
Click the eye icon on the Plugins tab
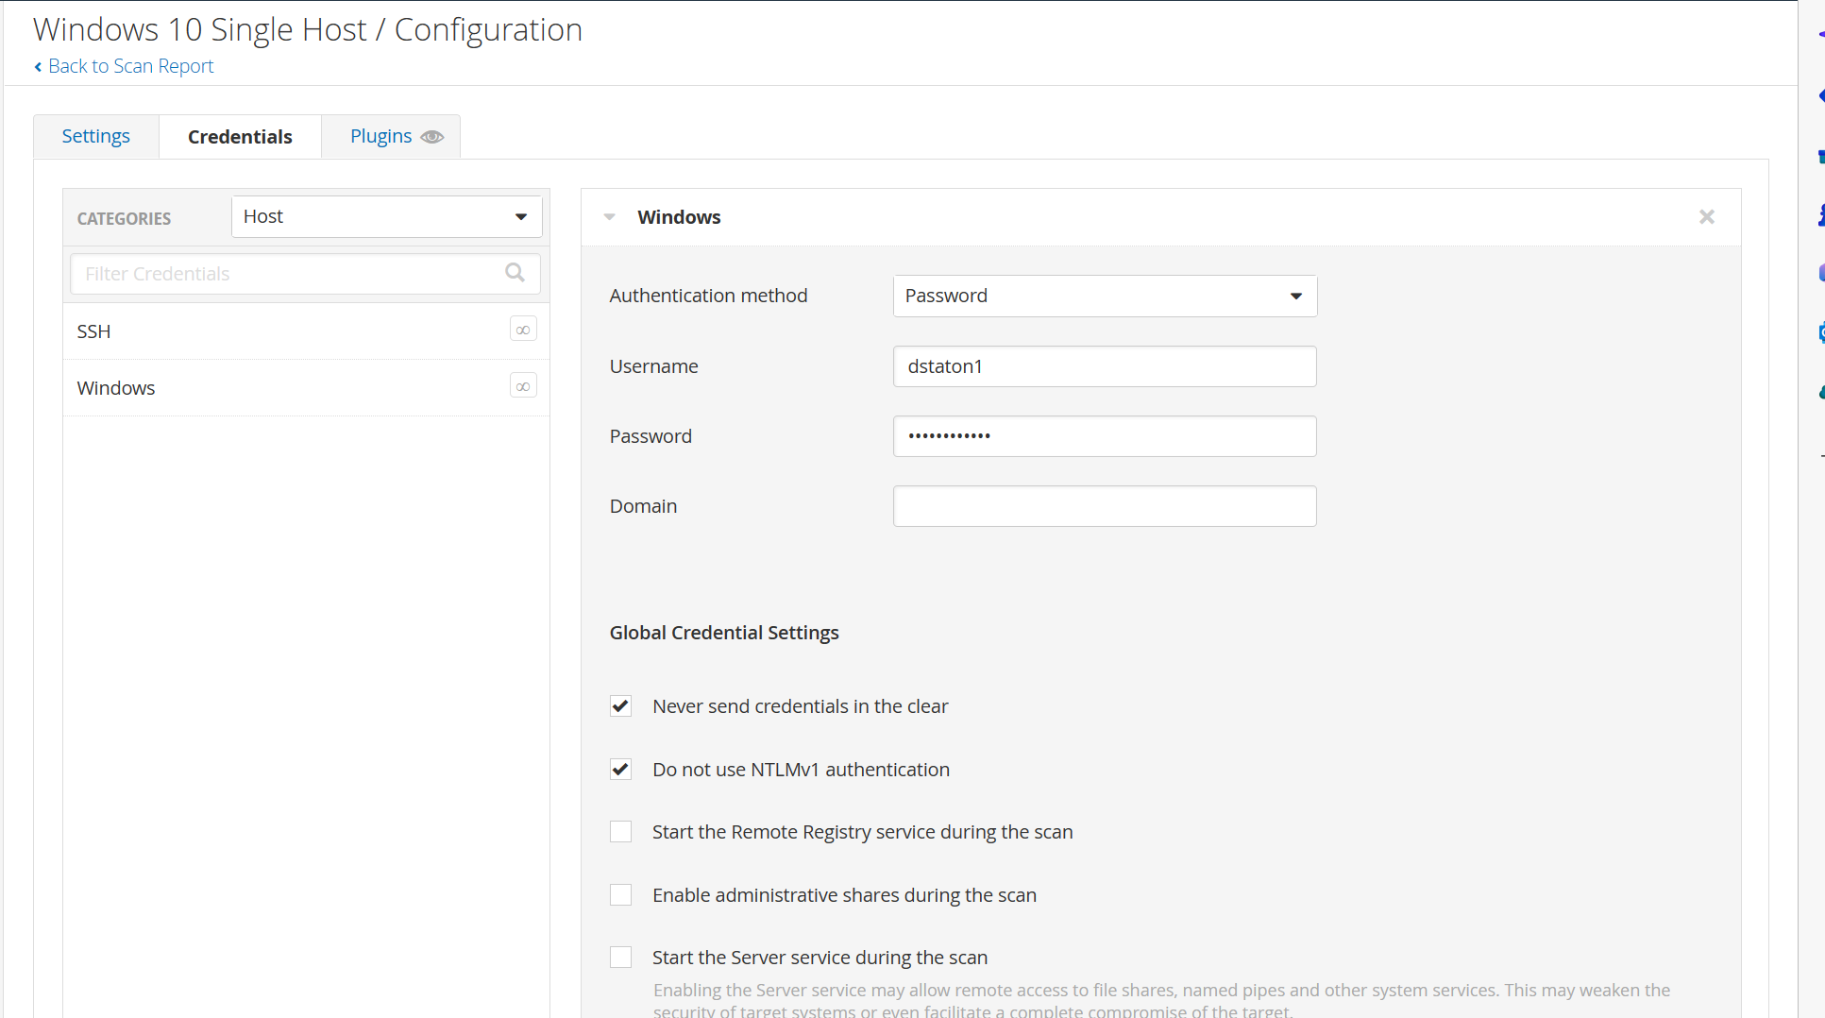coord(431,136)
